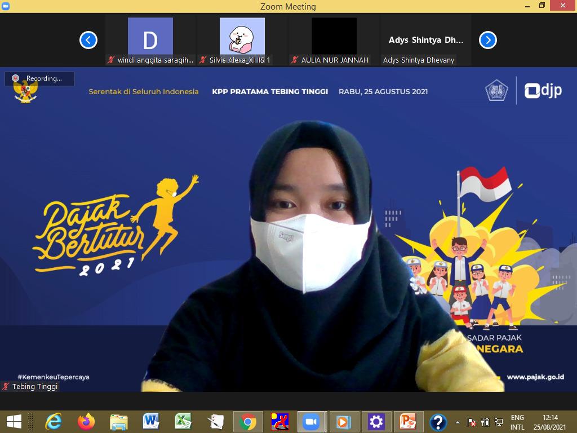Launch Internet Explorer from taskbar

tap(54, 421)
